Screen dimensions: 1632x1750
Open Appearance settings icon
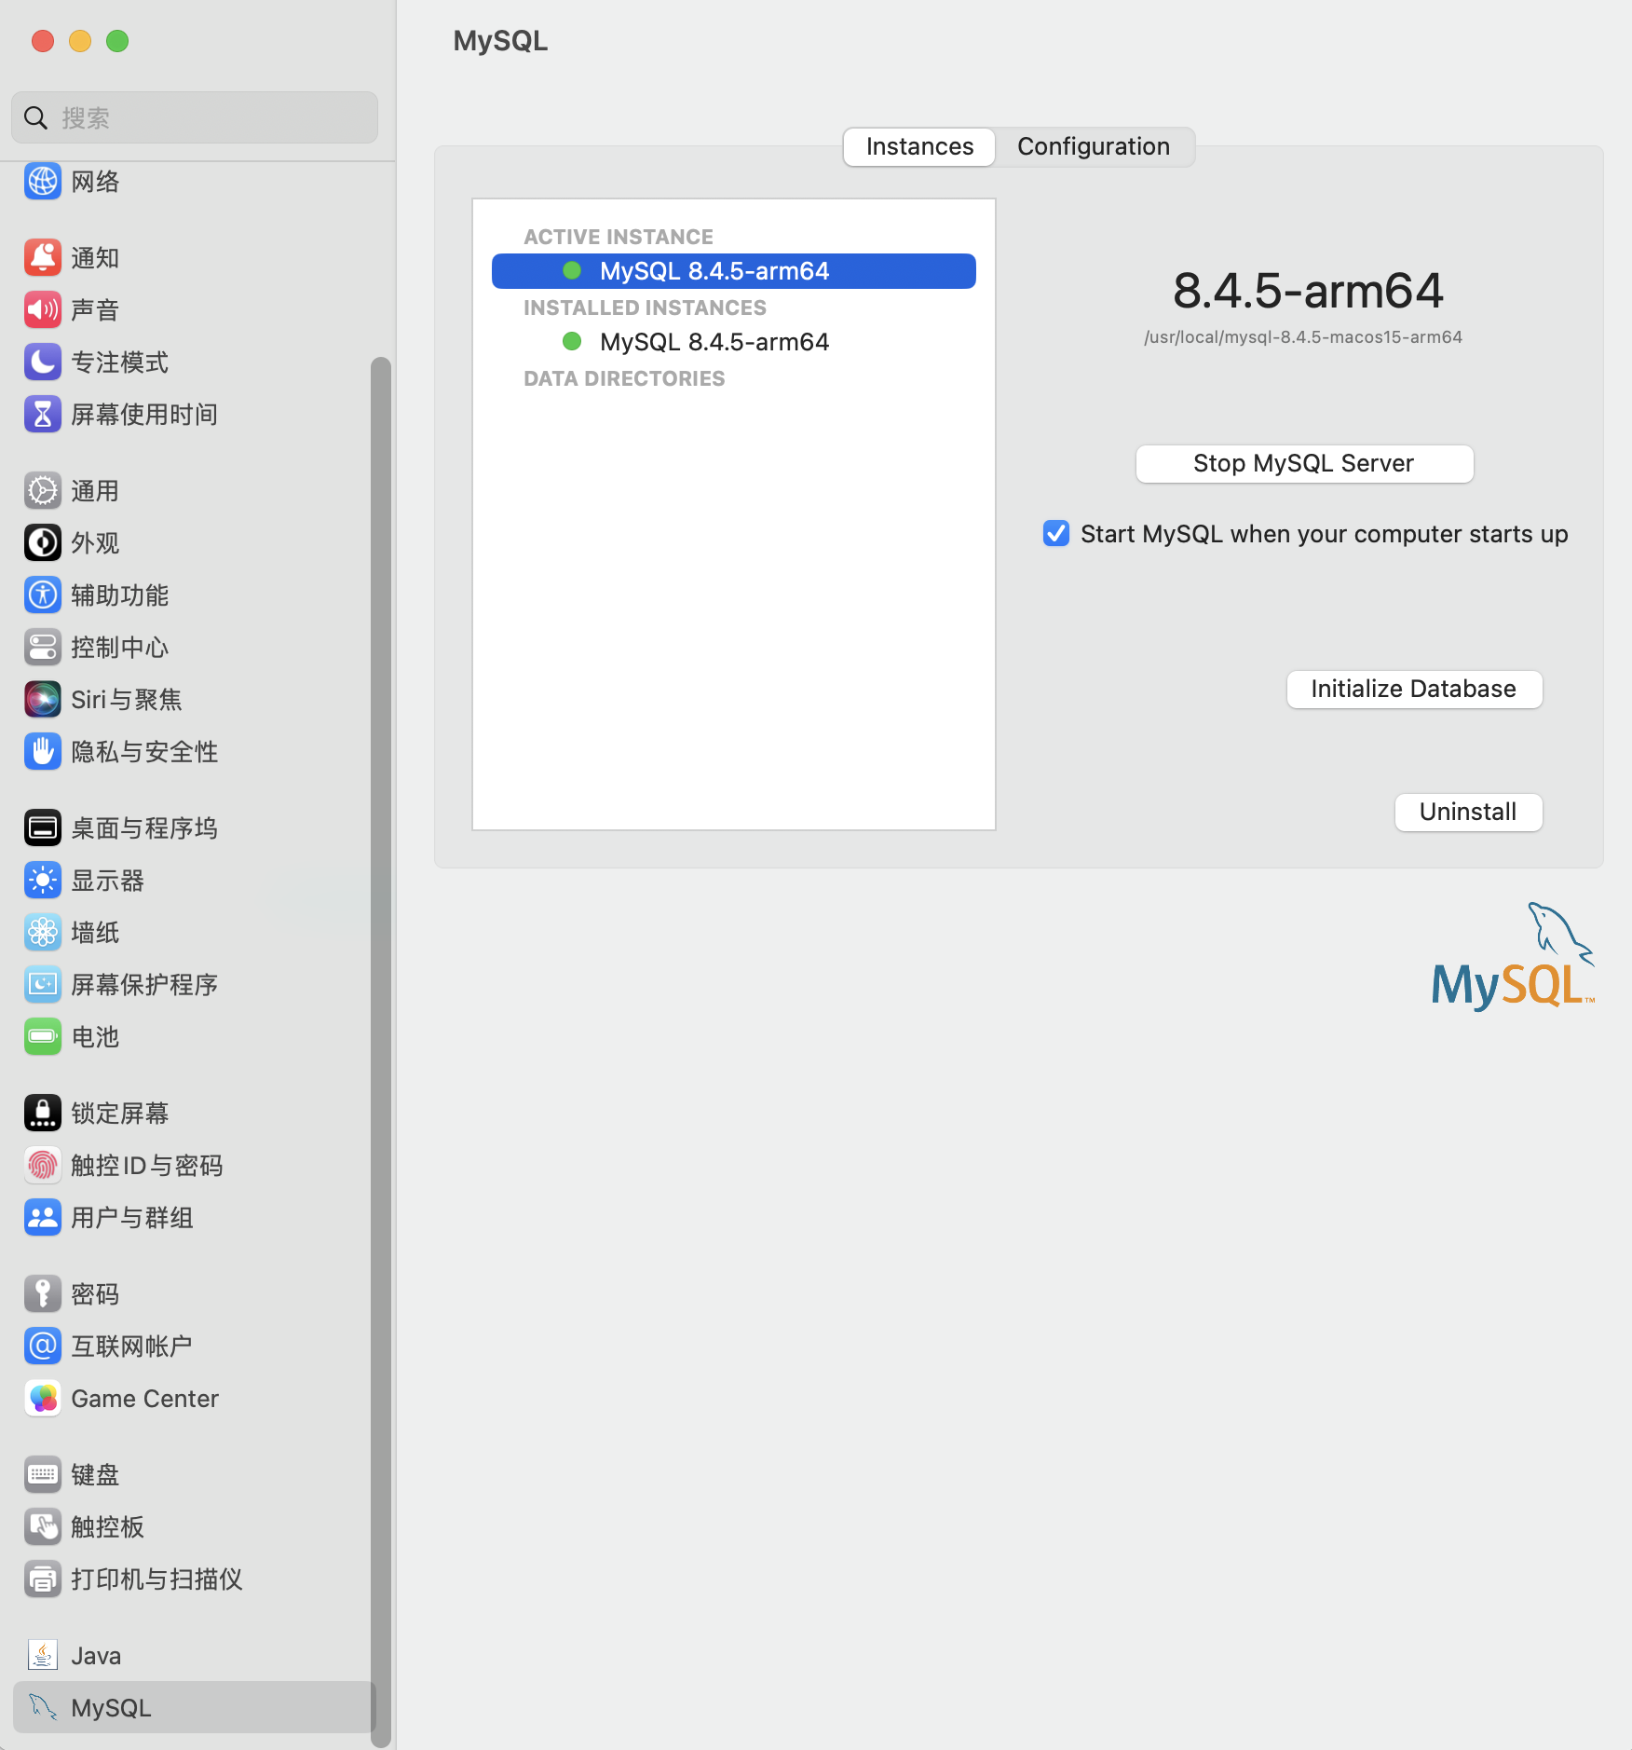[43, 542]
